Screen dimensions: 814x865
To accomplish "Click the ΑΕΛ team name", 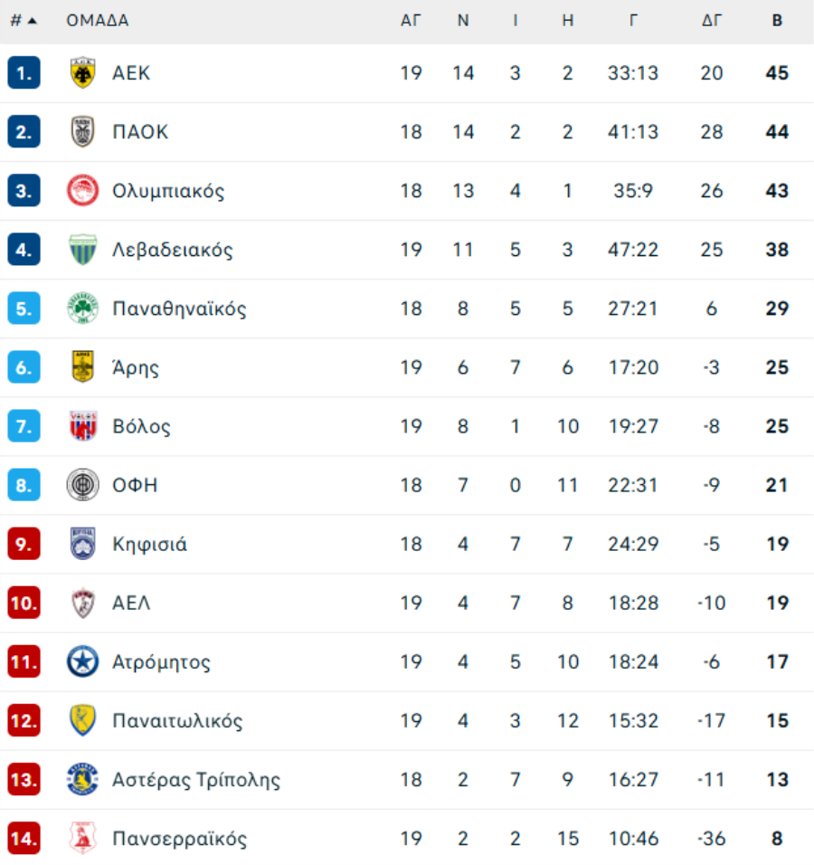I will (x=131, y=604).
